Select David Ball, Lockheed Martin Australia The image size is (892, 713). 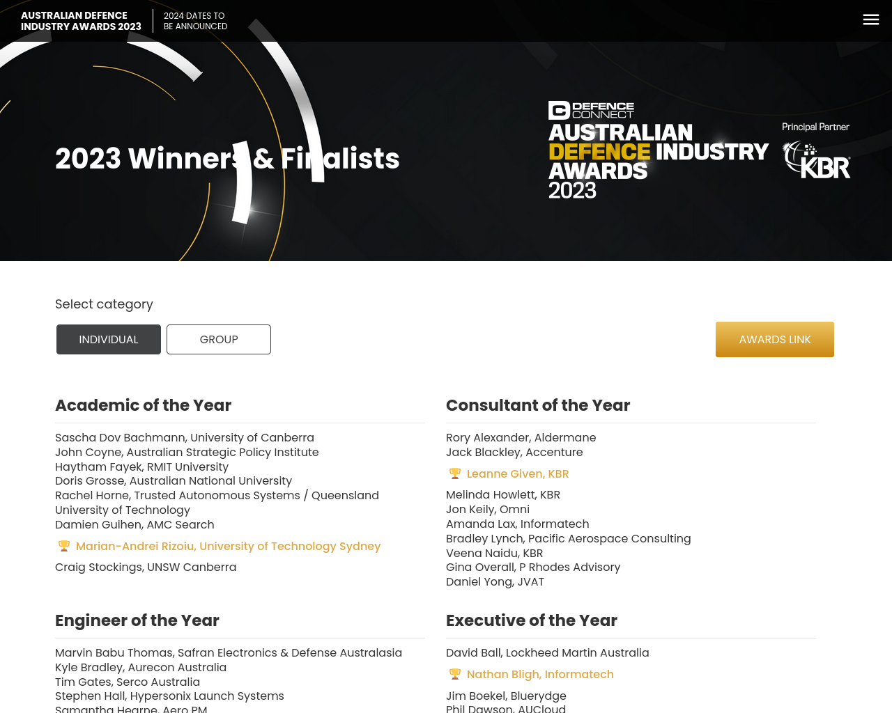(x=548, y=653)
